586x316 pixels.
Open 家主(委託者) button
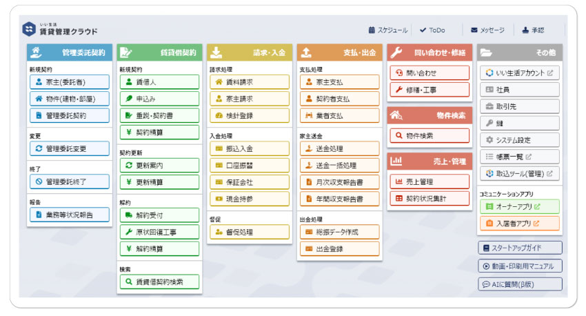pos(70,82)
